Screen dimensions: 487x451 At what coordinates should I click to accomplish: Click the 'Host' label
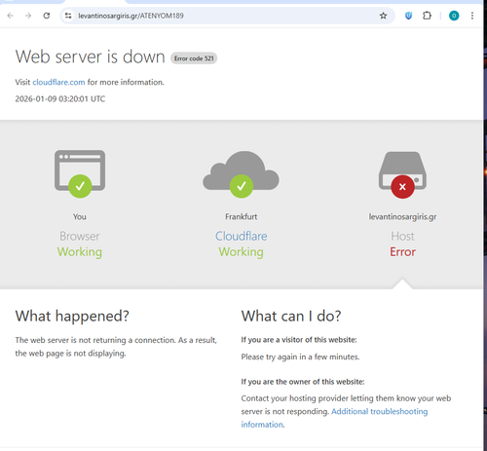click(402, 236)
